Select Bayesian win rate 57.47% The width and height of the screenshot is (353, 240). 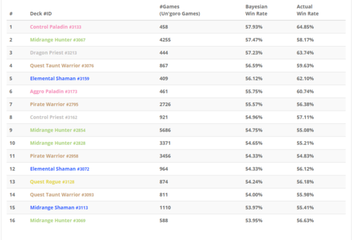coord(254,40)
